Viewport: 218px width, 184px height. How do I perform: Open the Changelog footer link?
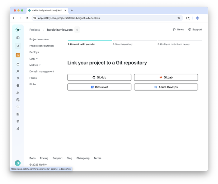[83, 158]
